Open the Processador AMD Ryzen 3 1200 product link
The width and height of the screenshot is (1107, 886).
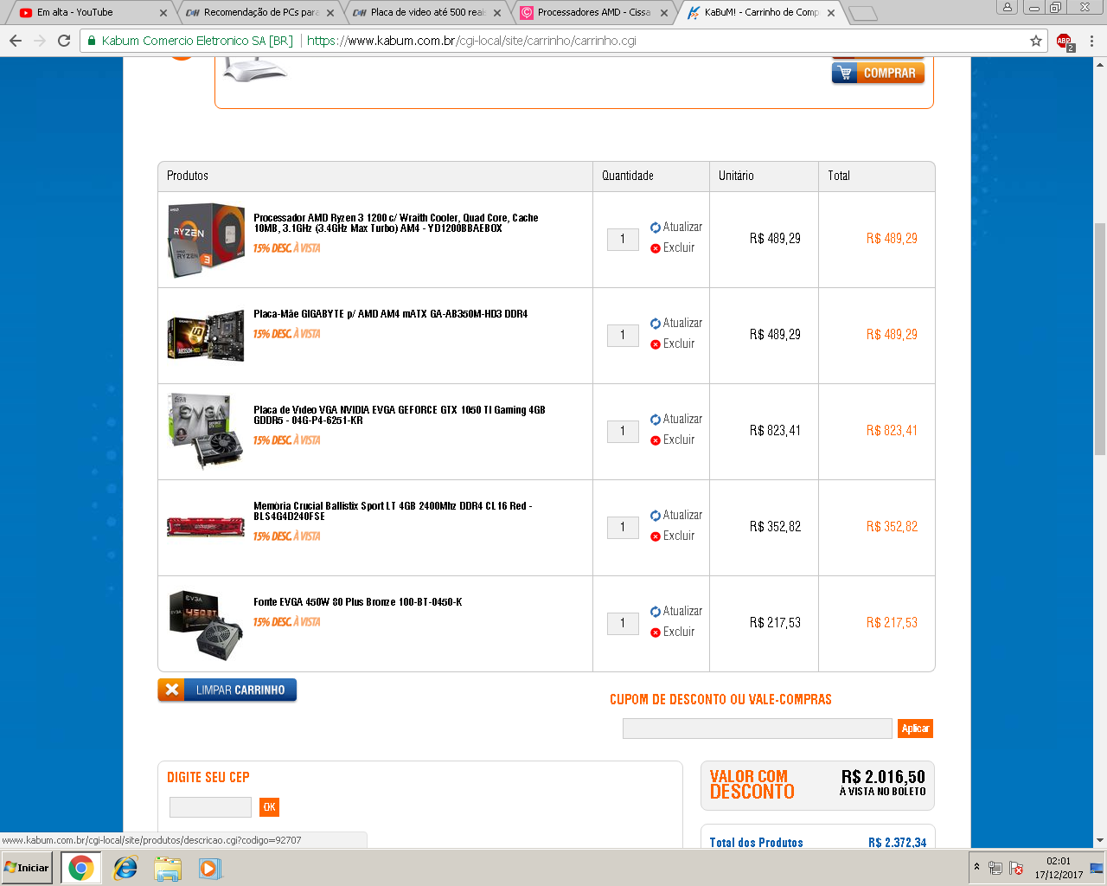point(396,223)
